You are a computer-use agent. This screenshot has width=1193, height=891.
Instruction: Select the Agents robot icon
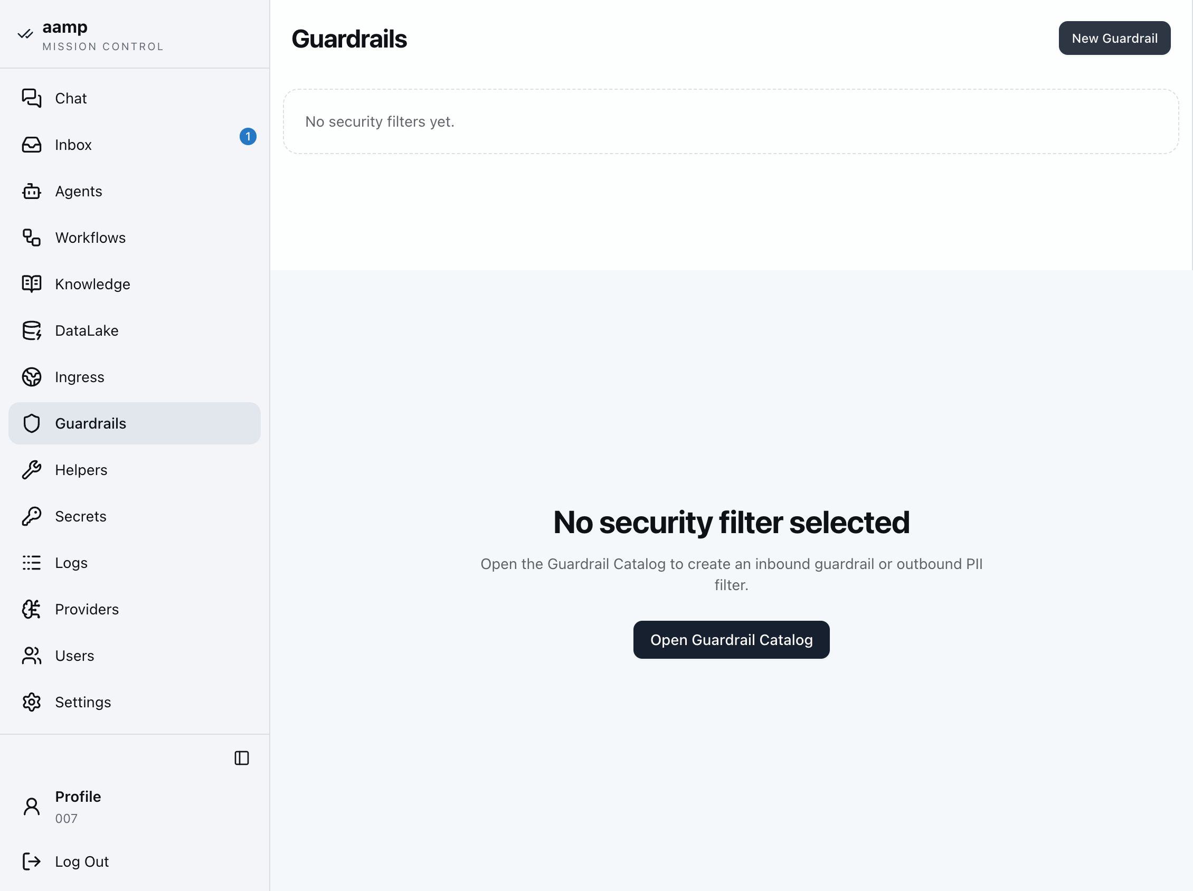click(x=31, y=191)
